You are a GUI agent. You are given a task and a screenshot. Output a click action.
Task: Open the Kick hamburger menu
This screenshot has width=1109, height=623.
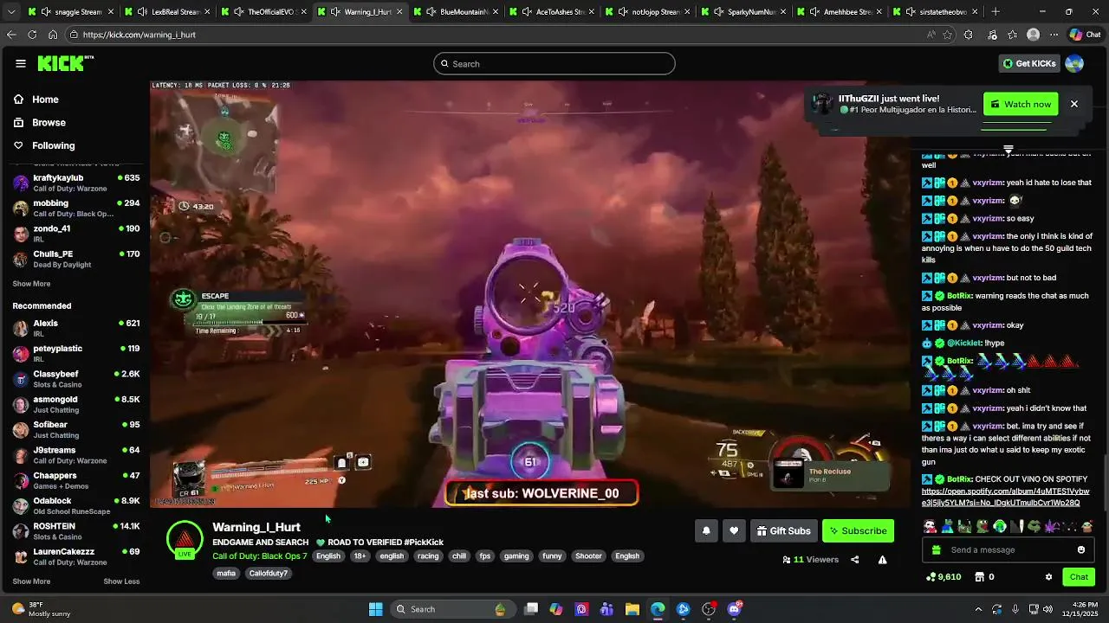coord(21,63)
